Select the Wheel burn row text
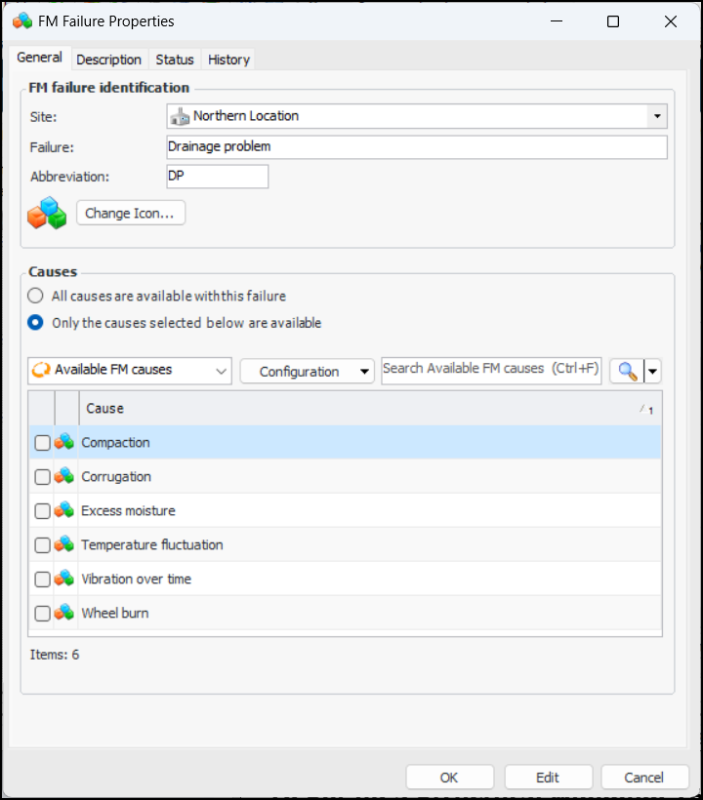 [x=115, y=614]
